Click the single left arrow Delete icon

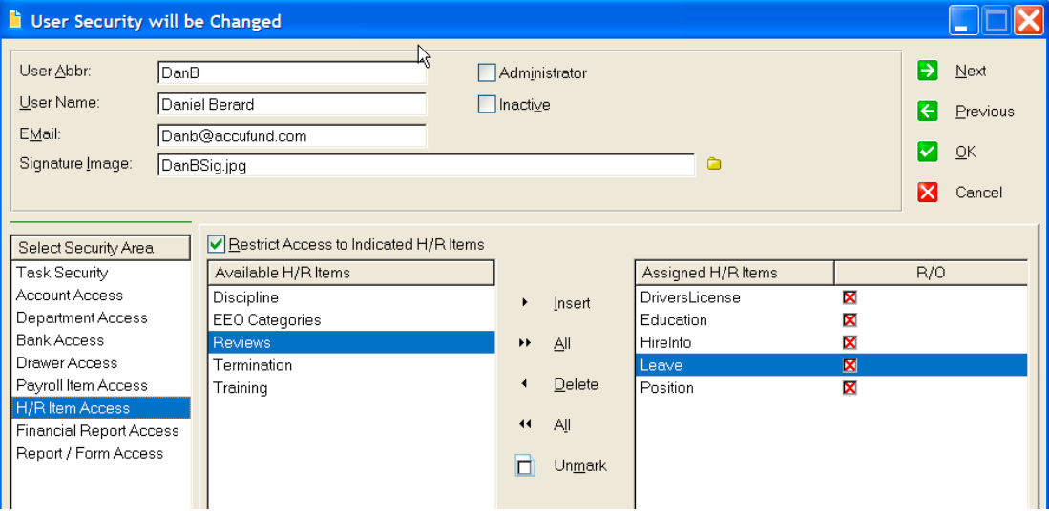click(525, 384)
